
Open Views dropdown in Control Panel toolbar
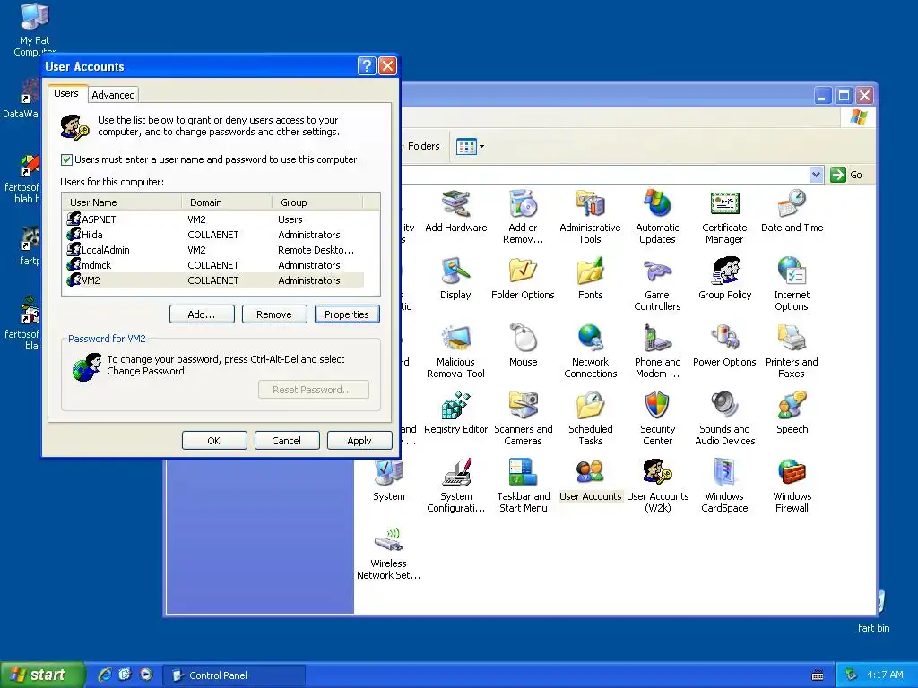(x=470, y=146)
